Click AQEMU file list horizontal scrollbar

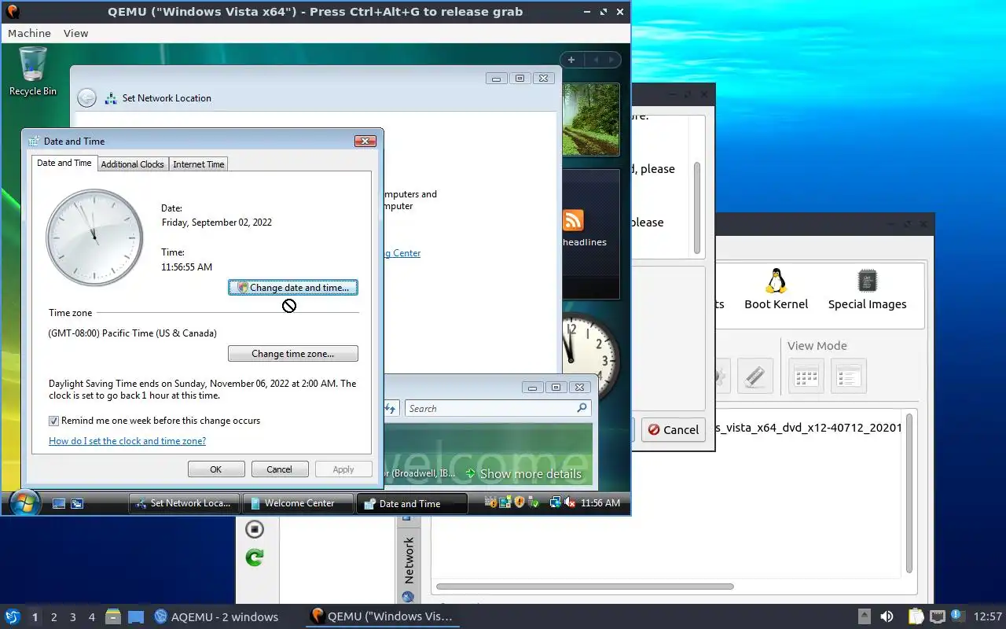tap(585, 587)
